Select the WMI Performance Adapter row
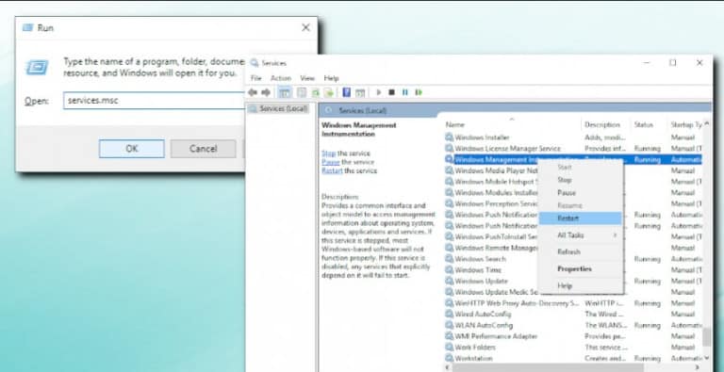This screenshot has height=372, width=724. click(573, 336)
